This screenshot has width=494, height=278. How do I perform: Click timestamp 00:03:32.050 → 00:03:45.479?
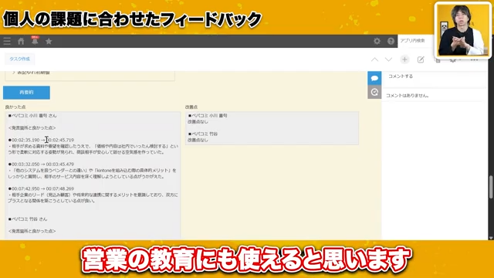pos(41,164)
